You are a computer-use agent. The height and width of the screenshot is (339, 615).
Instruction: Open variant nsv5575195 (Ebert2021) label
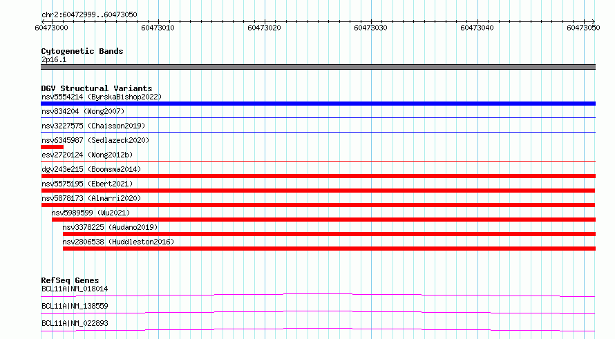coord(87,184)
